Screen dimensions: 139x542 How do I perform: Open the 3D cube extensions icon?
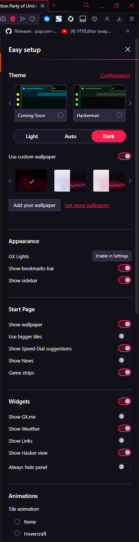(x=95, y=18)
